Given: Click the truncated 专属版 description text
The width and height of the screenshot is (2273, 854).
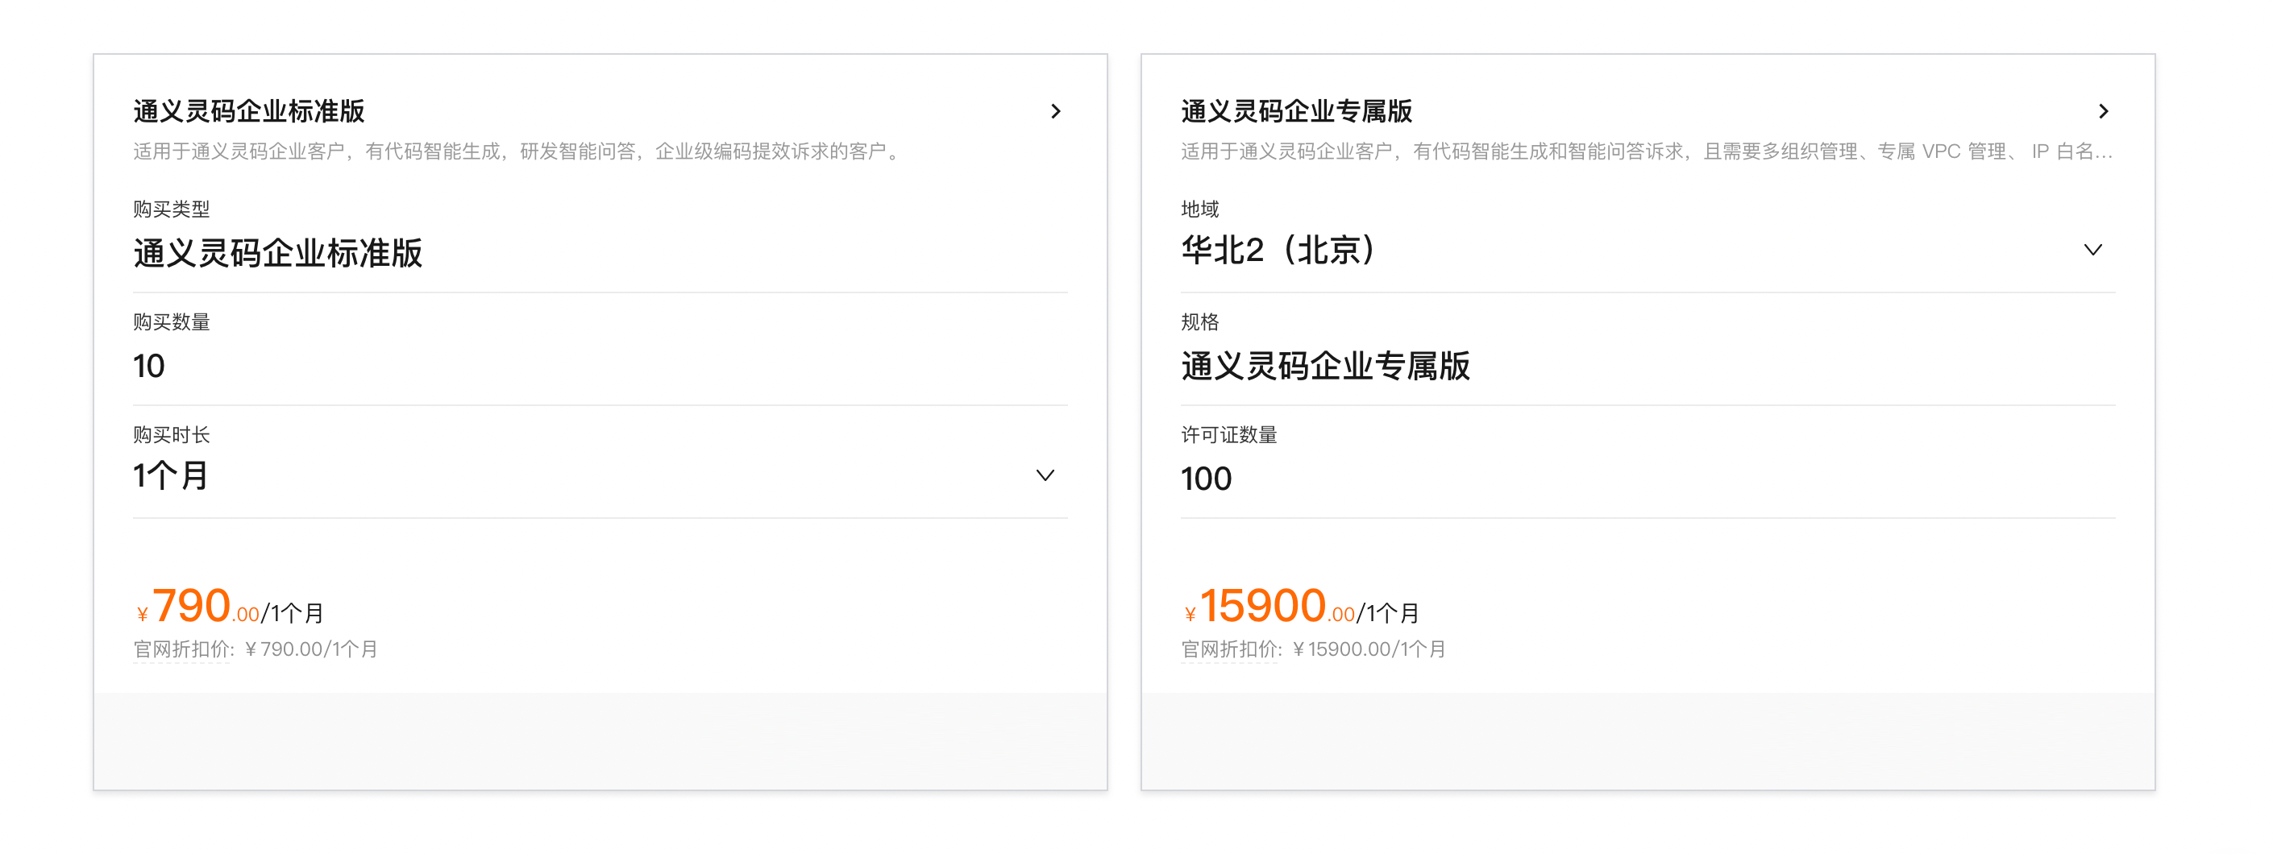Looking at the screenshot, I should (1647, 151).
